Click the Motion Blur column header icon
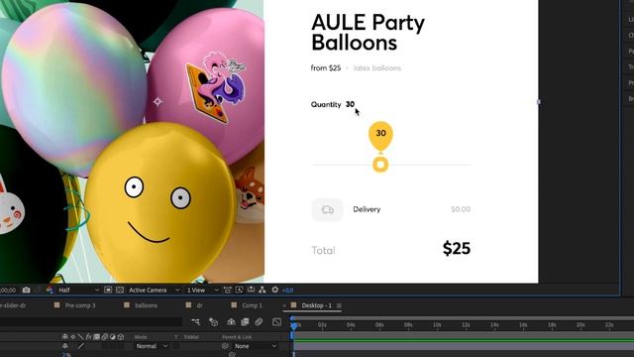634x357 pixels. (x=105, y=337)
